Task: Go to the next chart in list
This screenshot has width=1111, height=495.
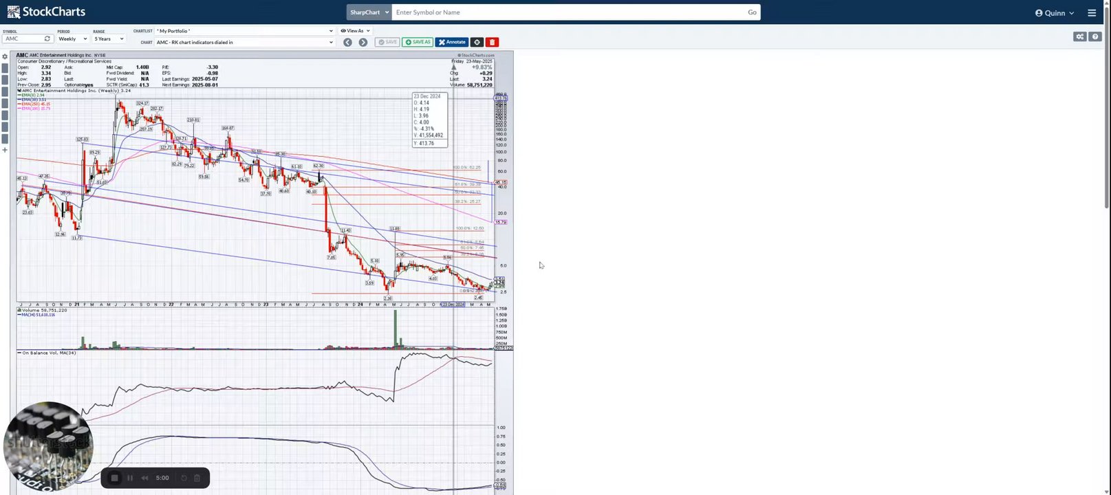Action: click(363, 43)
